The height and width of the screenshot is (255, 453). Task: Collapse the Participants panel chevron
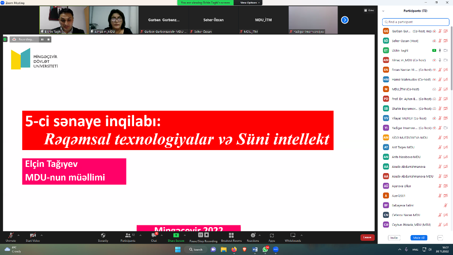383,11
